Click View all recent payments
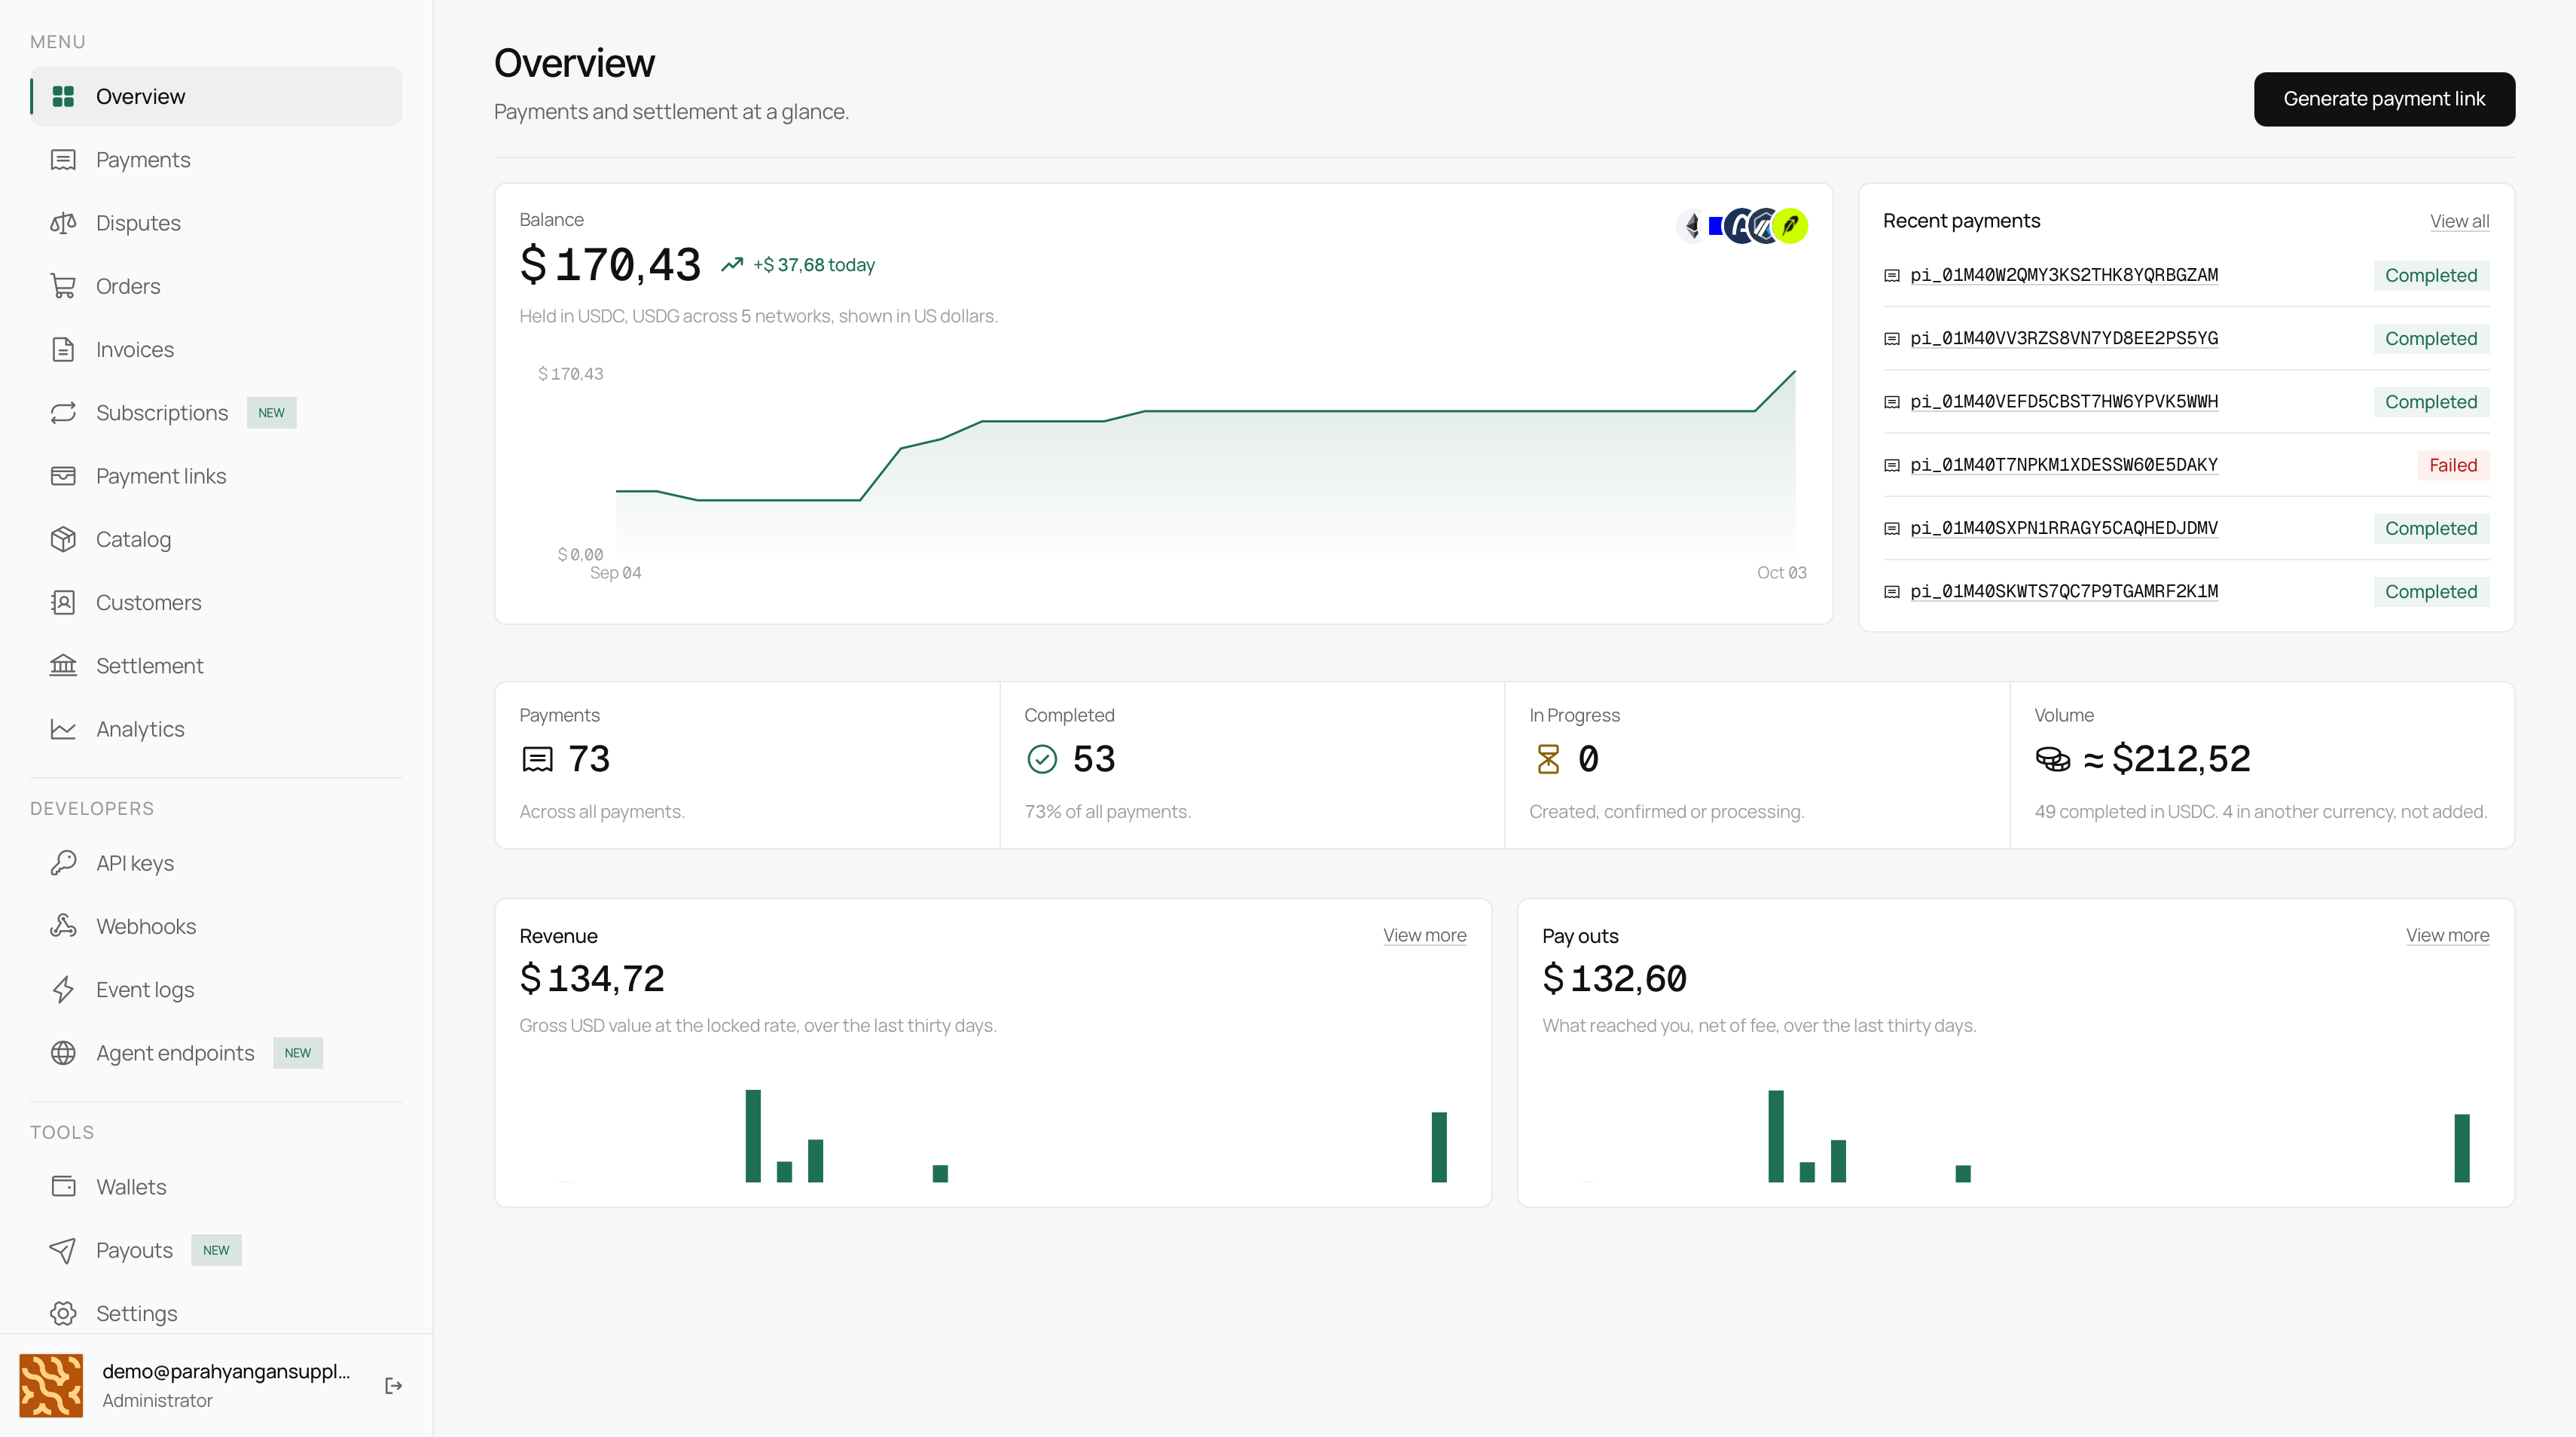 (2459, 221)
